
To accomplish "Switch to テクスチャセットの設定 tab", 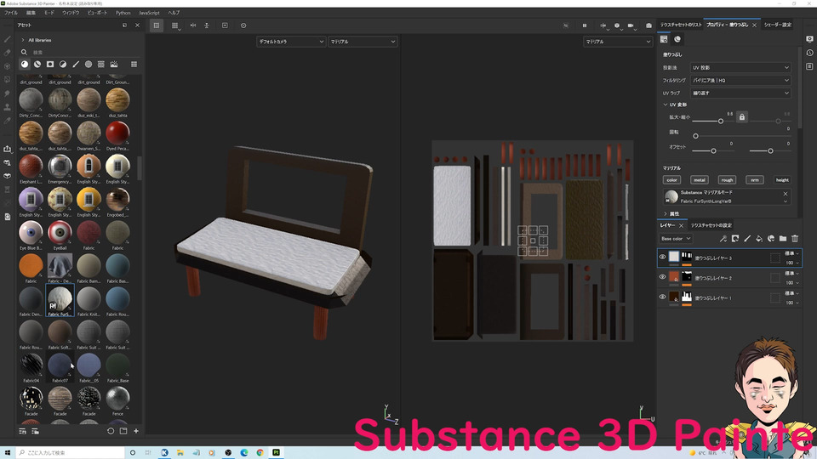I will tap(711, 225).
